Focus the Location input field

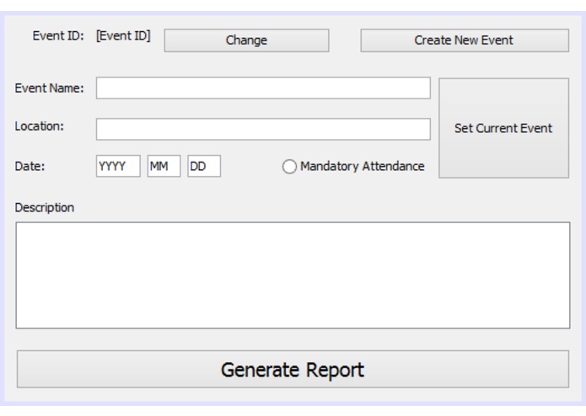tap(263, 129)
